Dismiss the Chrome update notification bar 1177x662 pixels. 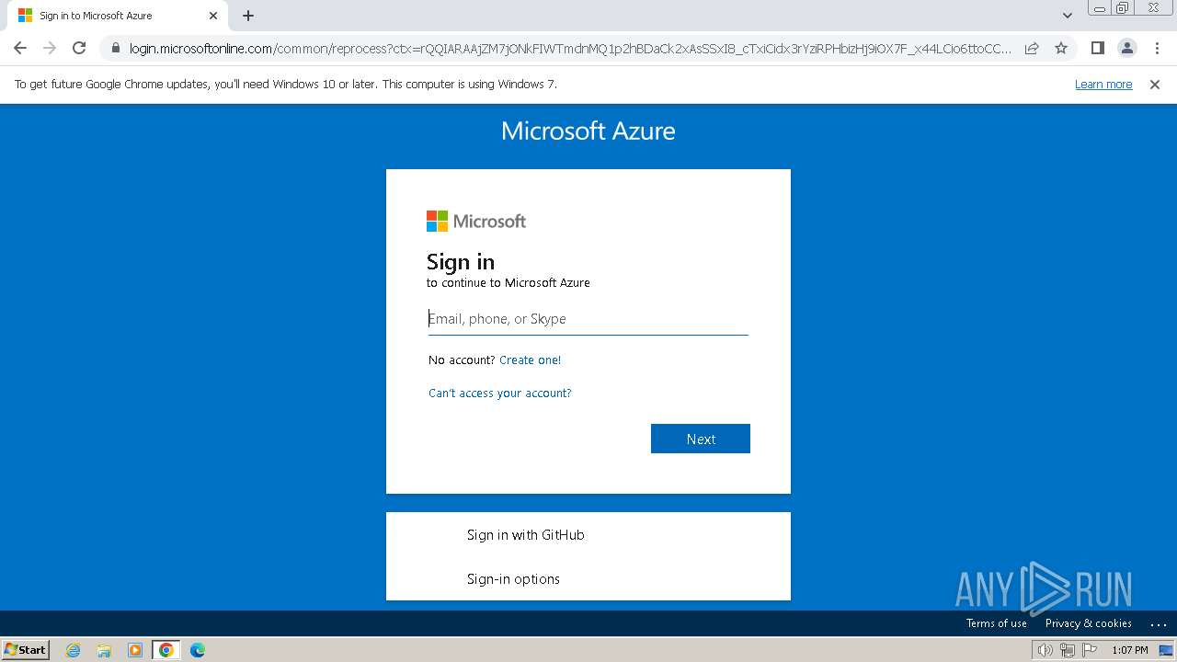tap(1155, 85)
